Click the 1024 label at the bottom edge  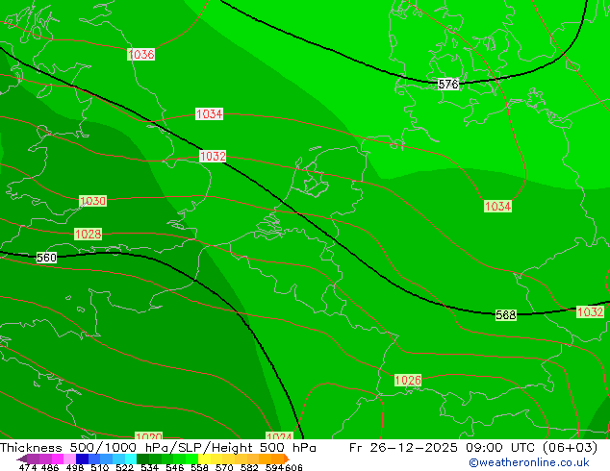pyautogui.click(x=279, y=435)
